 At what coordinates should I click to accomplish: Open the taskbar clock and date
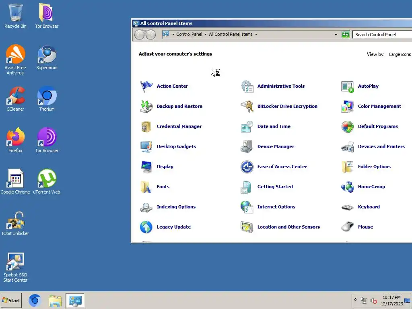391,300
